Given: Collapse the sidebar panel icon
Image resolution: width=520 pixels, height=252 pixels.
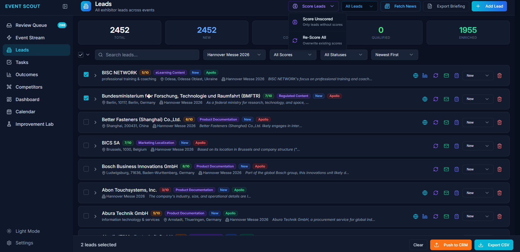Looking at the screenshot, I should [65, 6].
